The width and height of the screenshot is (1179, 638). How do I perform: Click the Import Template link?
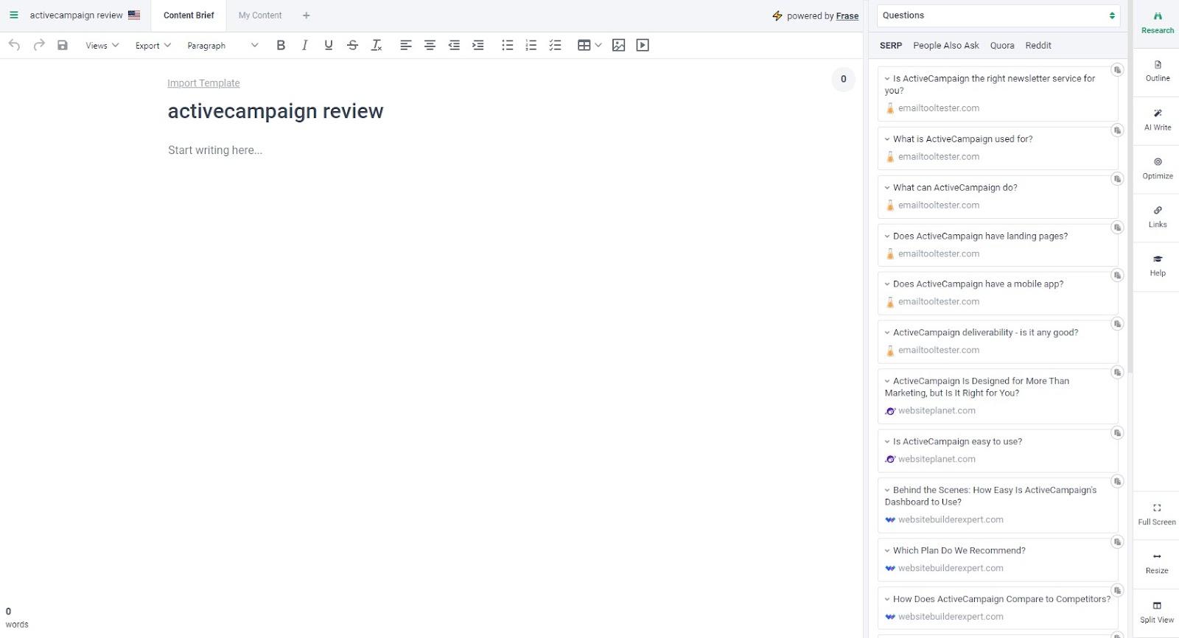point(203,83)
